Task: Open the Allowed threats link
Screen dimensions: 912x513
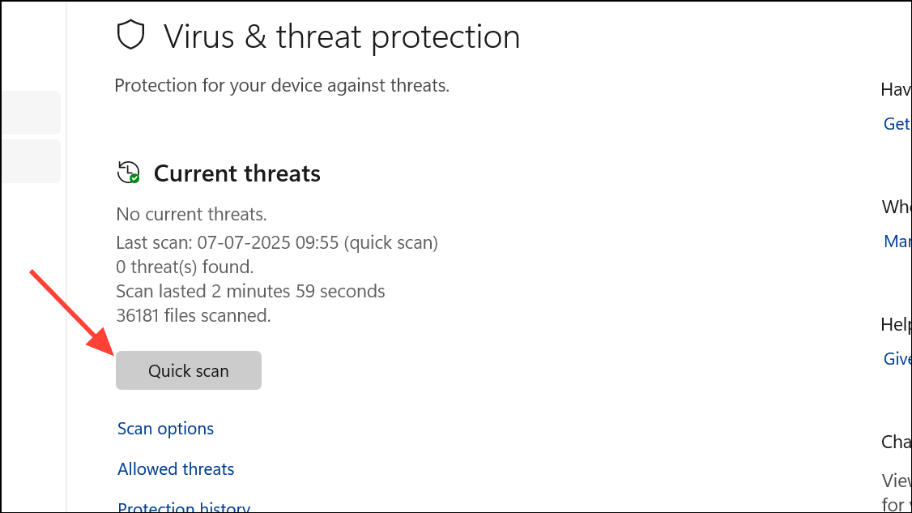Action: coord(176,469)
